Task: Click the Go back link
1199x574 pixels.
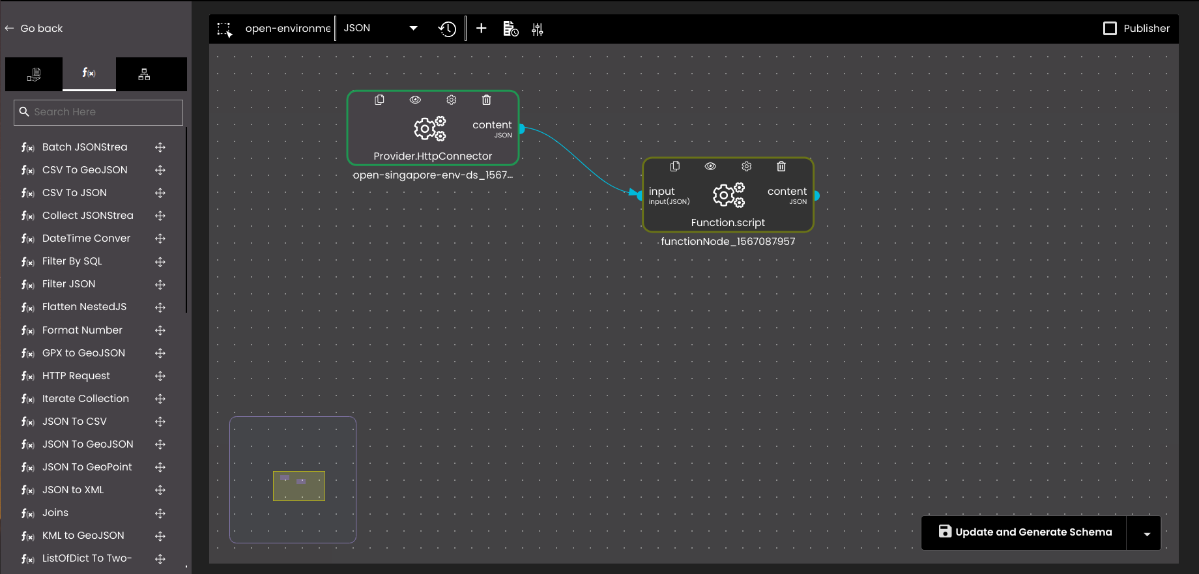Action: tap(34, 29)
